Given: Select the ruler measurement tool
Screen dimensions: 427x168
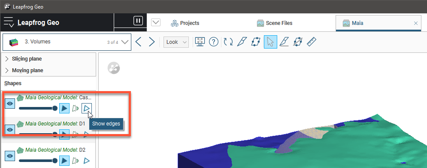Looking at the screenshot, I should pos(312,42).
